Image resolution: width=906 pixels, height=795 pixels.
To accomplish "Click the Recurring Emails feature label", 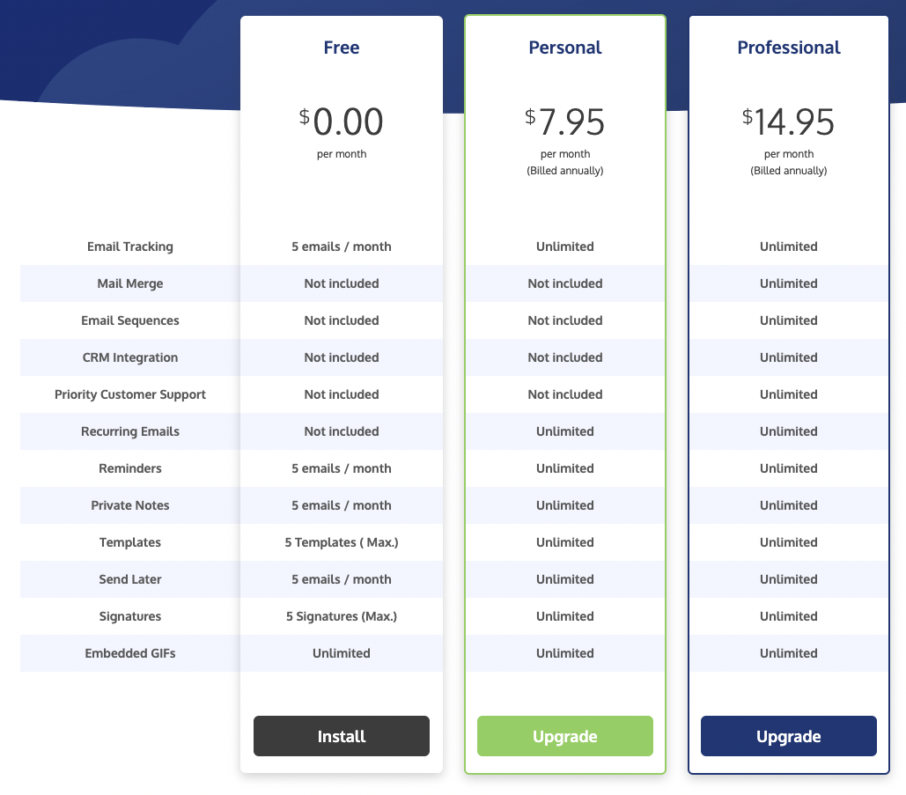I will 130,431.
